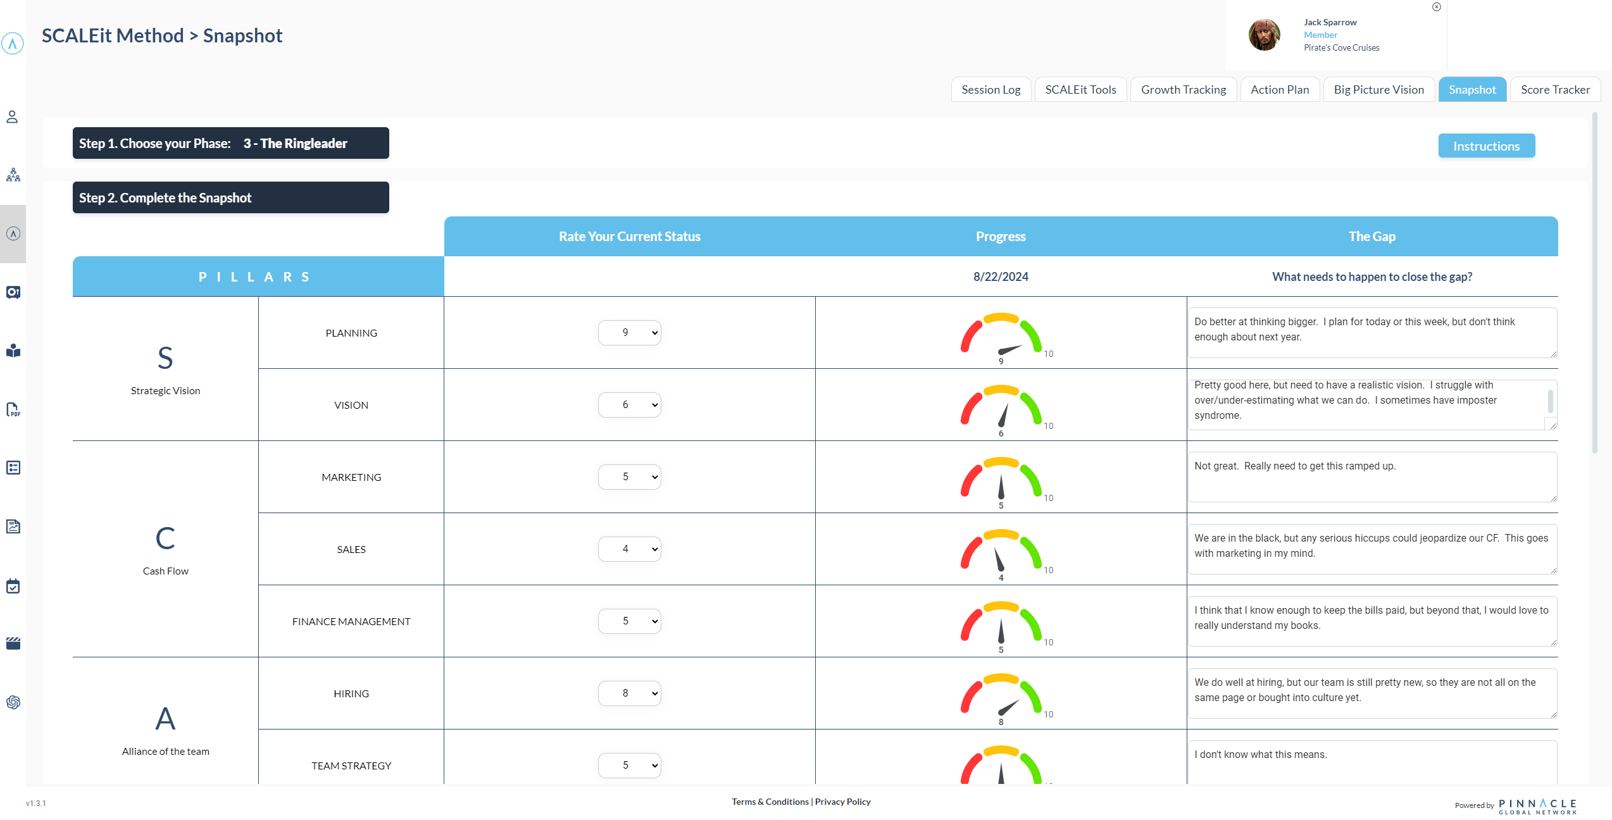The height and width of the screenshot is (820, 1612).
Task: Open the book reader sidebar icon
Action: tap(13, 351)
